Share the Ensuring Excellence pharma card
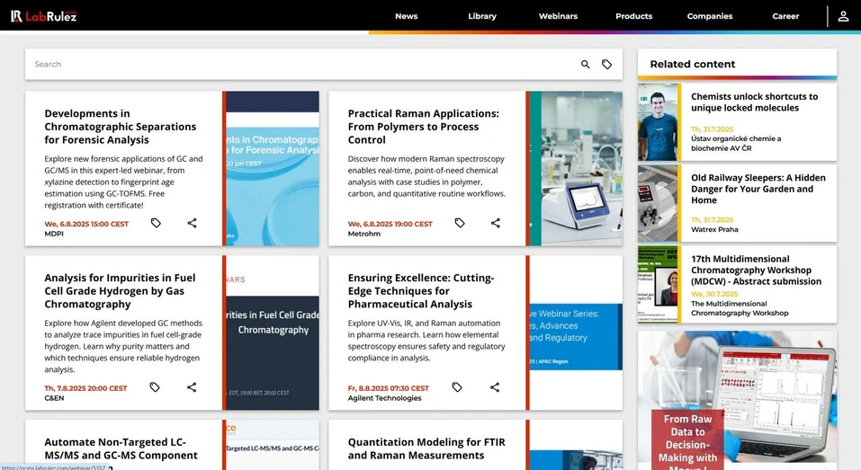861x470 pixels. [x=495, y=387]
